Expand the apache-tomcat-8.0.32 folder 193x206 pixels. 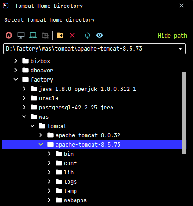[x=41, y=135]
